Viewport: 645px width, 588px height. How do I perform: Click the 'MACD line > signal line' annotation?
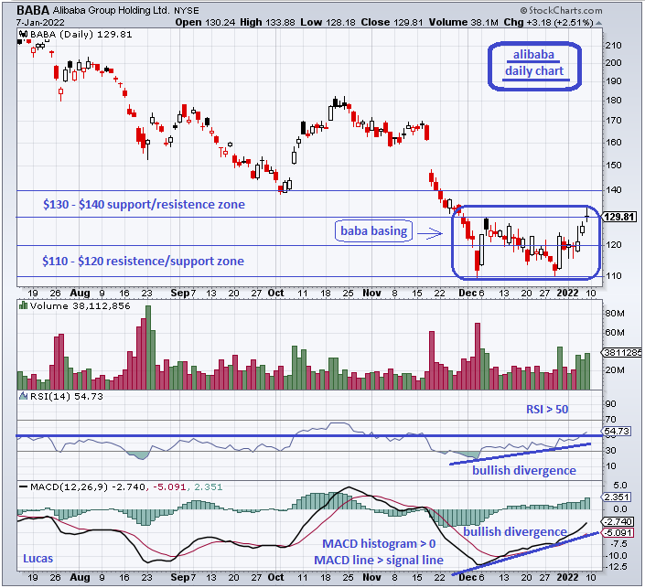(379, 560)
